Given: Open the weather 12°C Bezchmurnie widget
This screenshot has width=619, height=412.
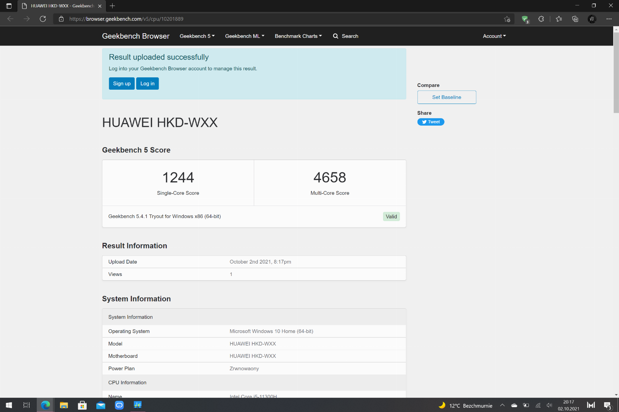Looking at the screenshot, I should [x=465, y=405].
